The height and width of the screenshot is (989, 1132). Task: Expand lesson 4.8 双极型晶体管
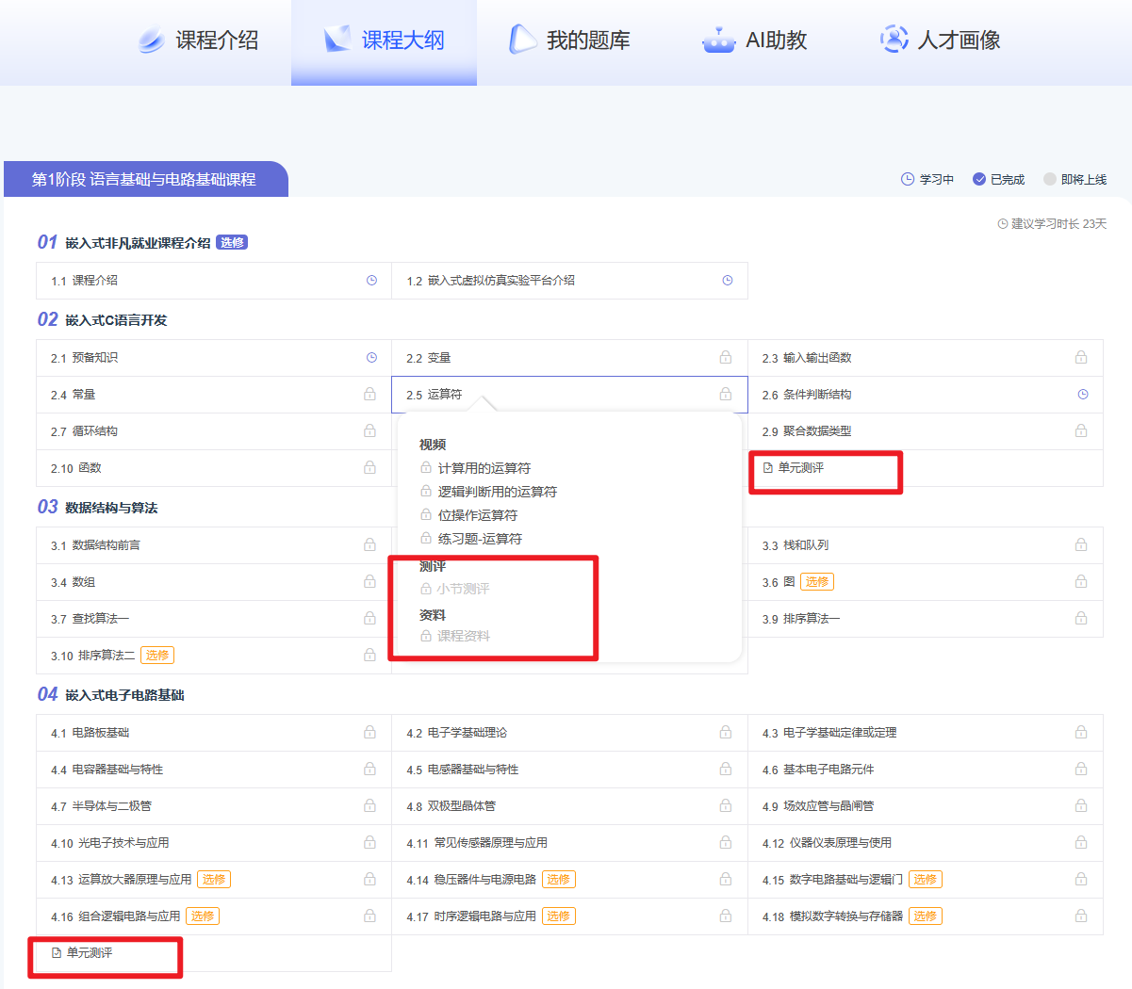pyautogui.click(x=569, y=806)
